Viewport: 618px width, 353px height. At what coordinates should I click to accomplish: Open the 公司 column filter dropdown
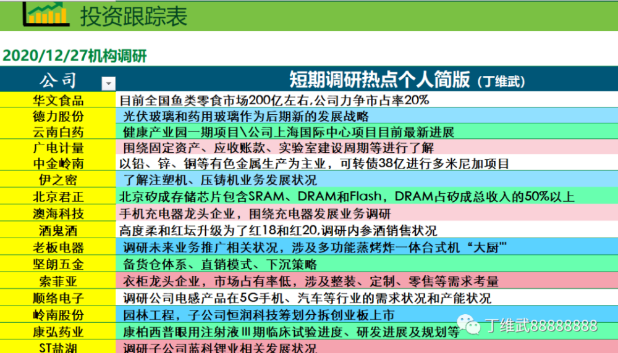pyautogui.click(x=108, y=82)
